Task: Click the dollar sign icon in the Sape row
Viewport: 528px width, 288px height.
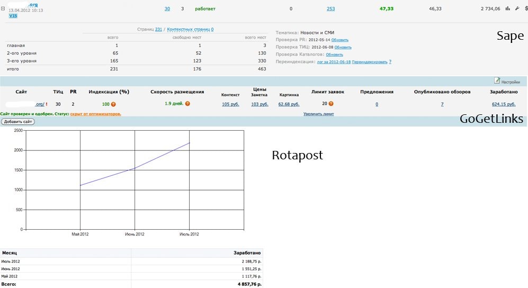Action: click(x=524, y=8)
